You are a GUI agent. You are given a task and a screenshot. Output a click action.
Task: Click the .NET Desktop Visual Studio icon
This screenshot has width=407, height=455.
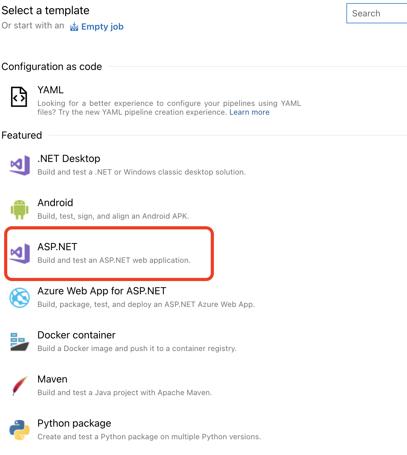click(20, 165)
